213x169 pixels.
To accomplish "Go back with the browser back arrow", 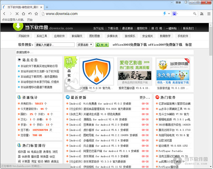I will pyautogui.click(x=4, y=14).
